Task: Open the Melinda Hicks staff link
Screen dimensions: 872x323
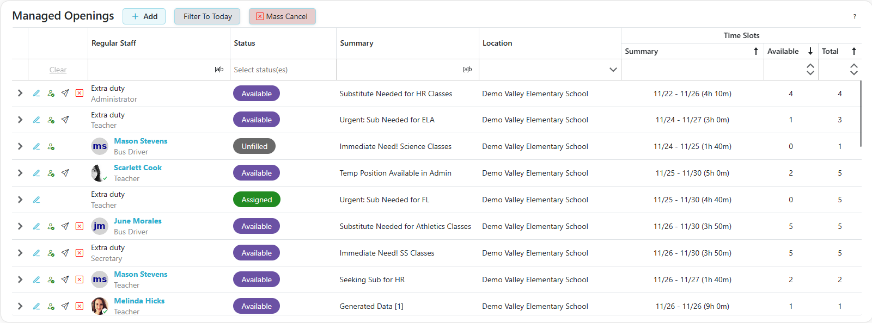Action: (139, 301)
